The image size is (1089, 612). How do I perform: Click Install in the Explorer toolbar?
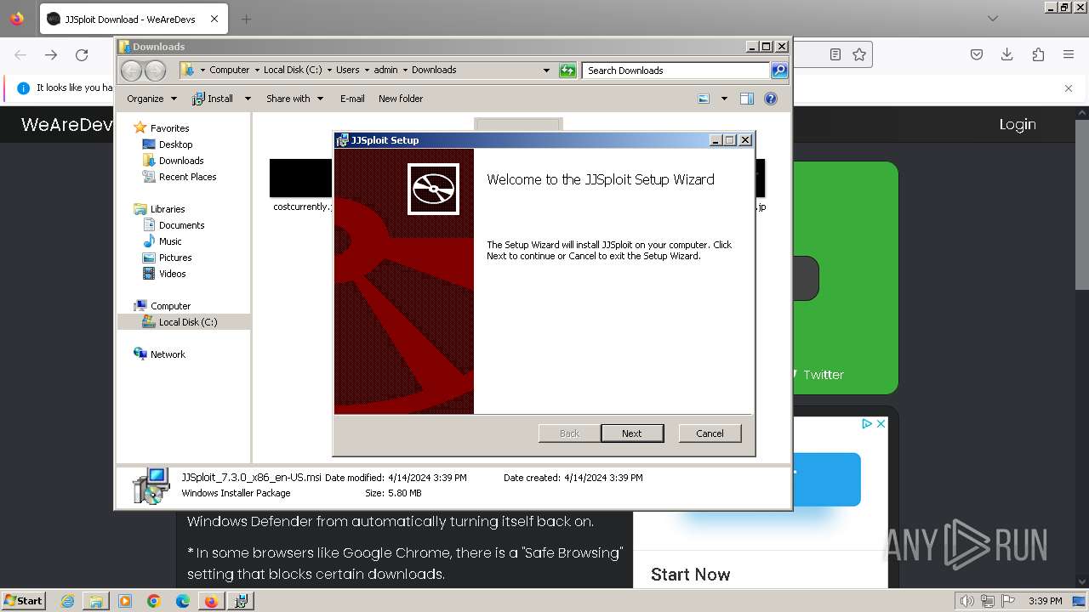pyautogui.click(x=213, y=99)
